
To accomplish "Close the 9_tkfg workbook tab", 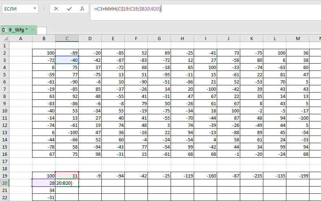I will (32, 30).
